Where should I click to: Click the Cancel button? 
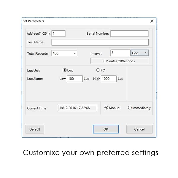coord(139,129)
